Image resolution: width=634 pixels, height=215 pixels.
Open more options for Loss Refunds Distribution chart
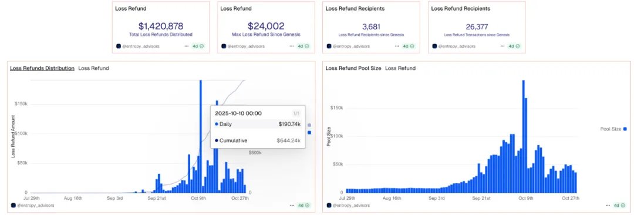[292, 205]
